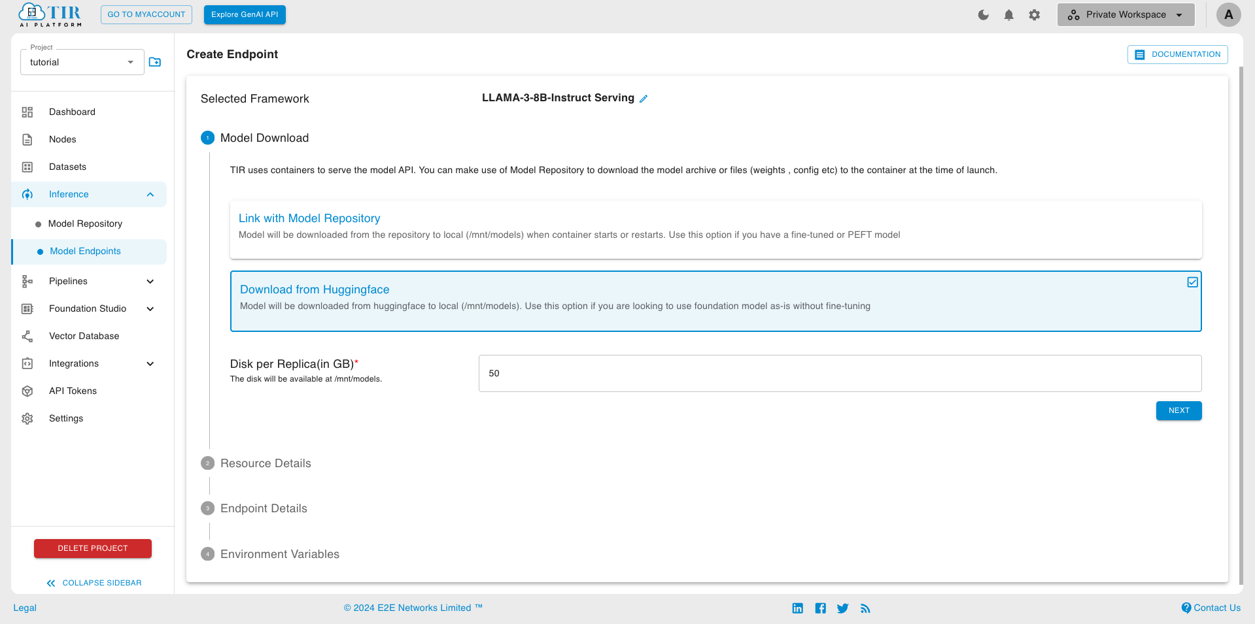The image size is (1255, 624).
Task: Select Download from Huggingface card title
Action: (x=315, y=289)
